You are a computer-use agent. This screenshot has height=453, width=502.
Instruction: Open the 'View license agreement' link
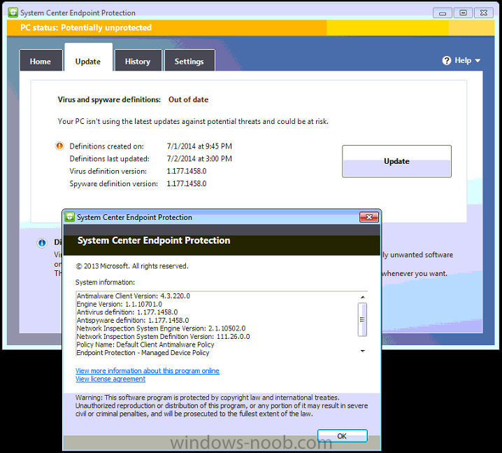[110, 379]
